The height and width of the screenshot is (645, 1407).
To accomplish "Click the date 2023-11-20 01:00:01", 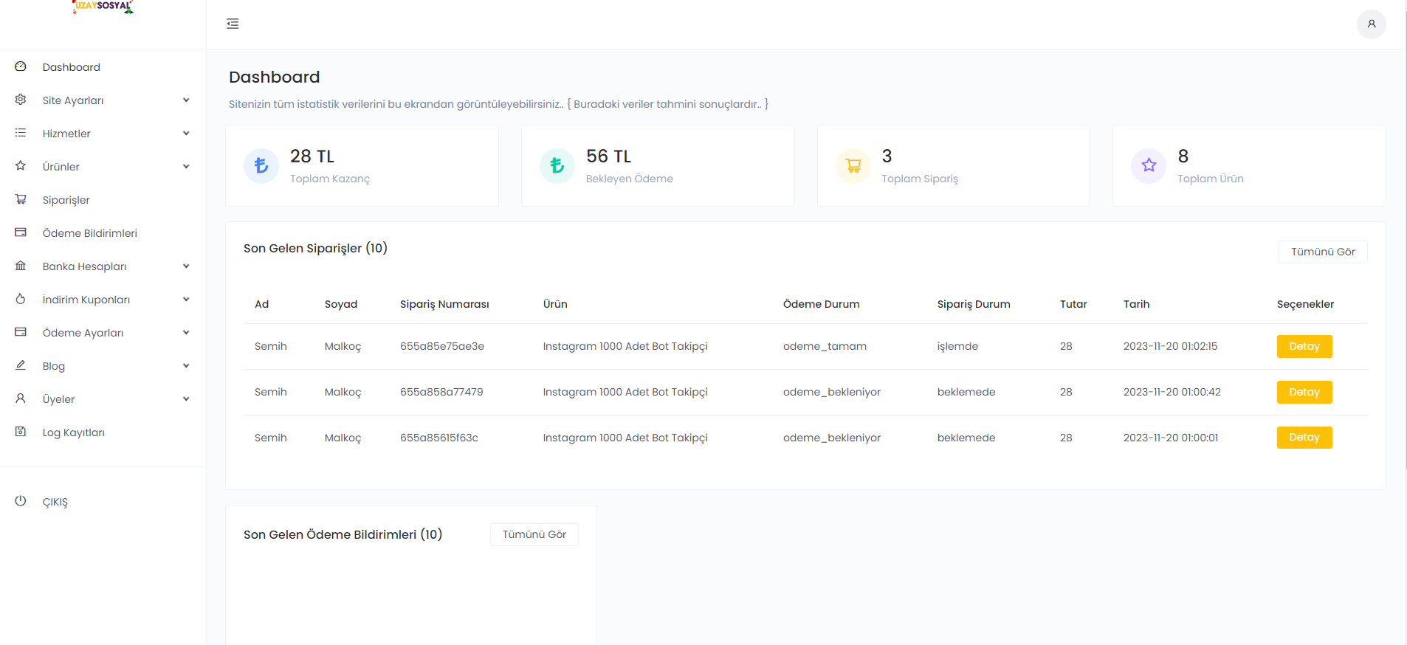I will click(x=1171, y=438).
